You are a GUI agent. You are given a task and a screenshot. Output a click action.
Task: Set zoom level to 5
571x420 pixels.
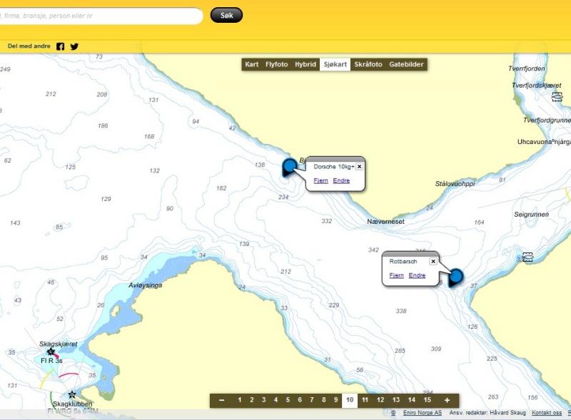(288, 400)
